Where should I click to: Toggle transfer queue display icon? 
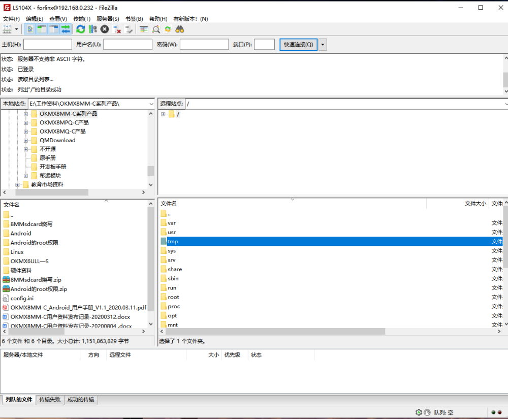coord(66,29)
